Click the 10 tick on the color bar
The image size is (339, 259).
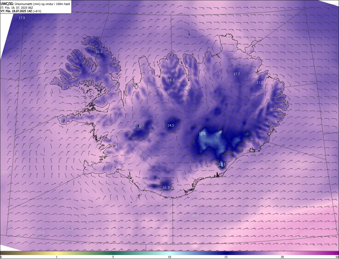point(169,257)
